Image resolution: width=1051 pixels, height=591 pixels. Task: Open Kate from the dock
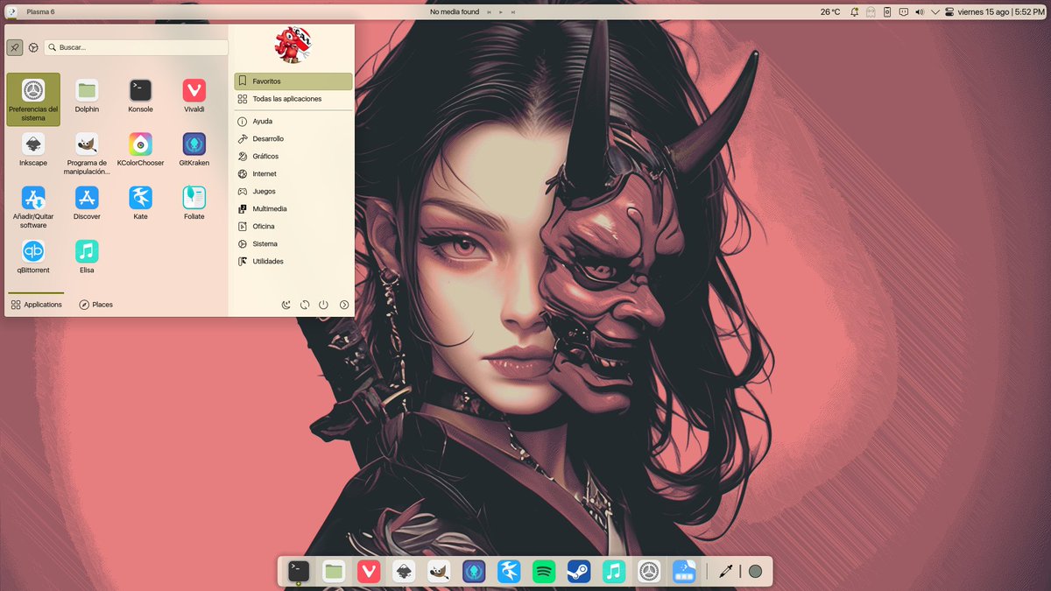point(509,572)
